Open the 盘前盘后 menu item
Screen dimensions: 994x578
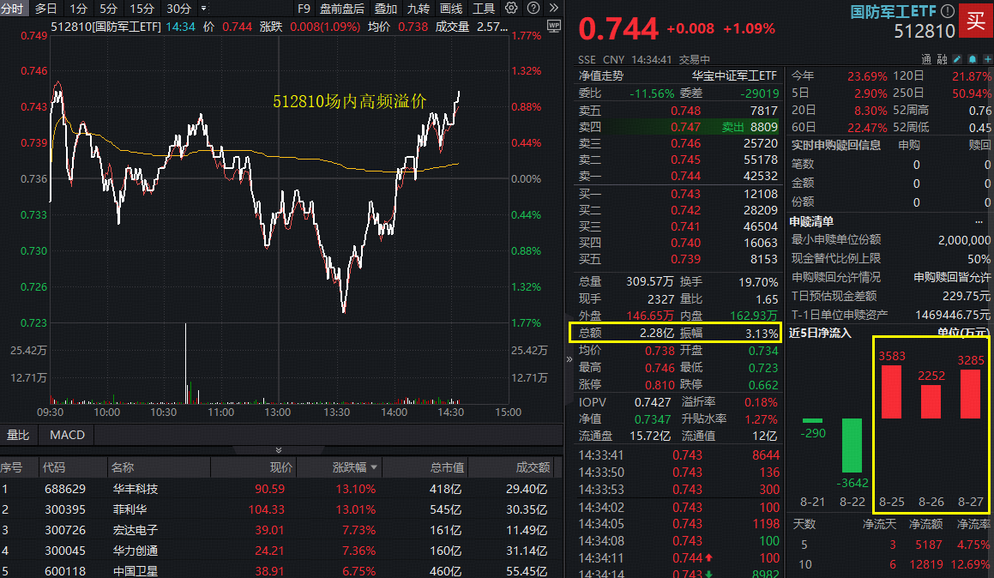(341, 9)
